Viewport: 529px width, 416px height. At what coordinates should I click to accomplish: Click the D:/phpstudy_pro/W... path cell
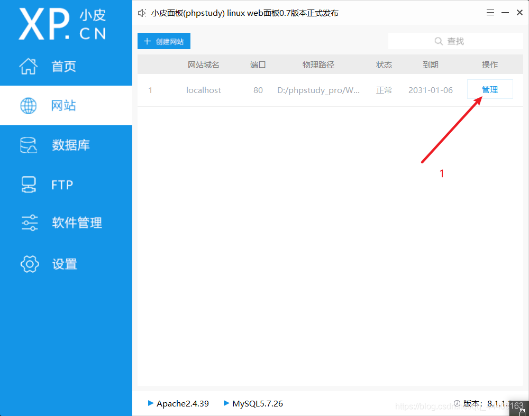pyautogui.click(x=318, y=90)
